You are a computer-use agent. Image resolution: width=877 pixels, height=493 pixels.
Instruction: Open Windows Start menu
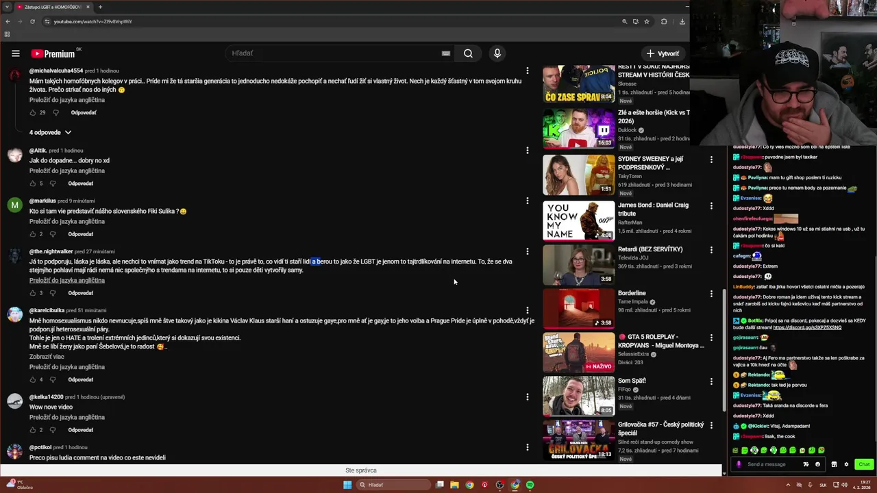[347, 485]
